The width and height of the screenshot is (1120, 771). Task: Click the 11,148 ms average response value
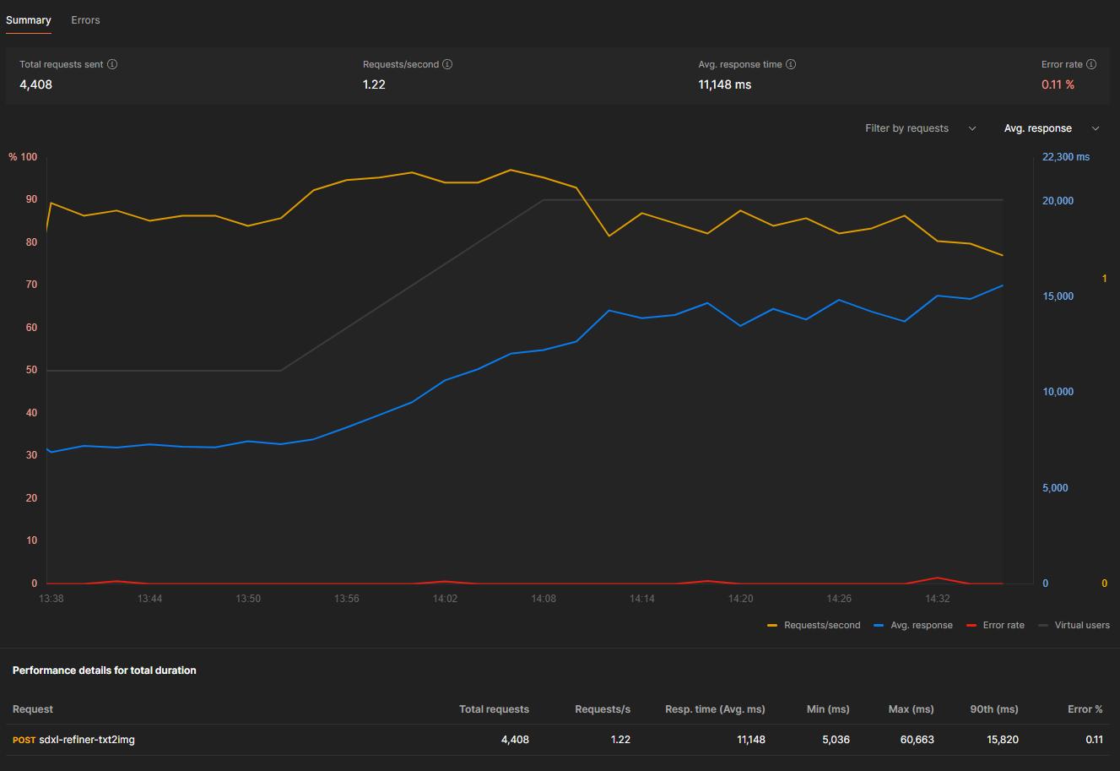(725, 84)
